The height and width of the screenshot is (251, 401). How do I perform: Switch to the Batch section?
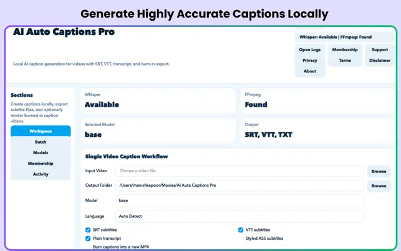(x=41, y=142)
